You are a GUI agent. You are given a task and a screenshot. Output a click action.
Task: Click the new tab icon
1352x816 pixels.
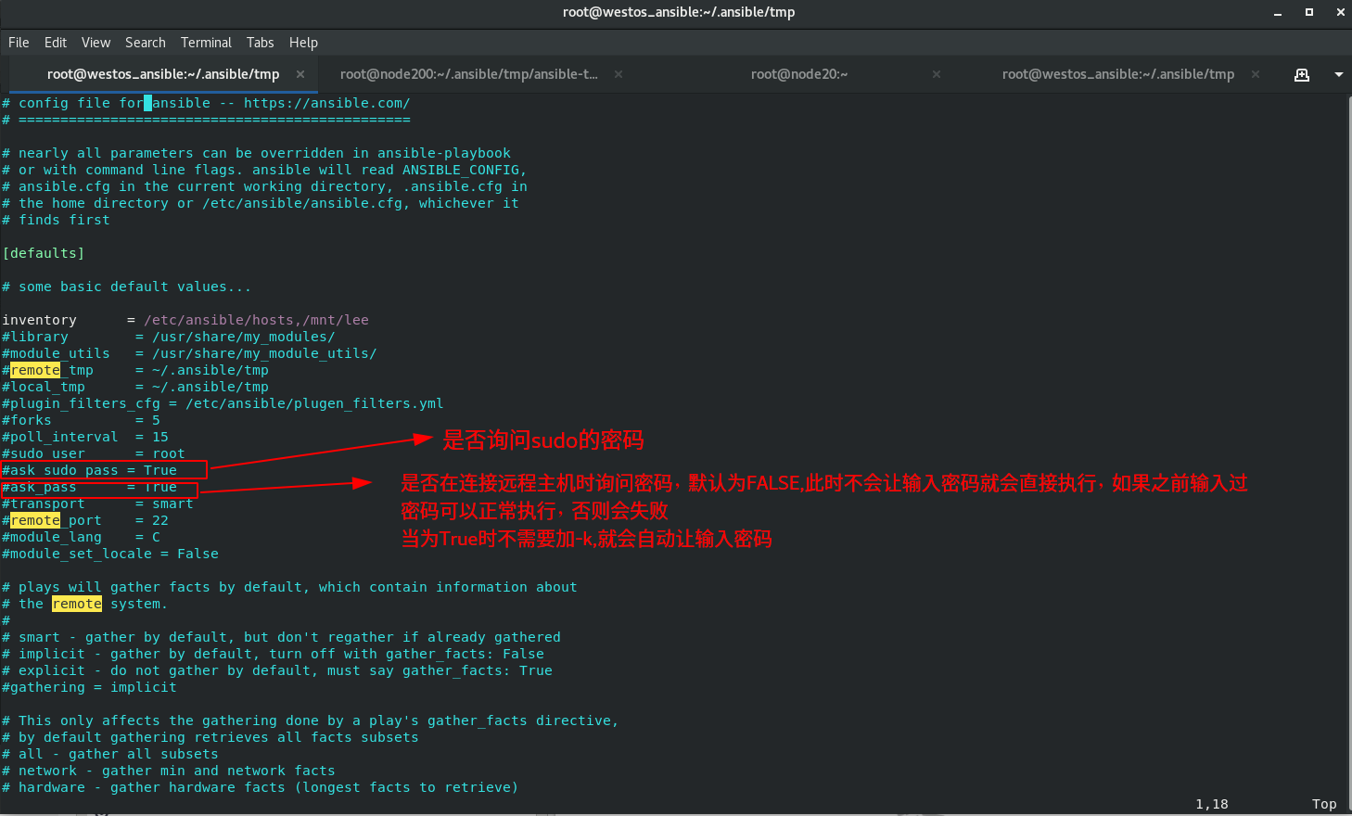(1302, 74)
